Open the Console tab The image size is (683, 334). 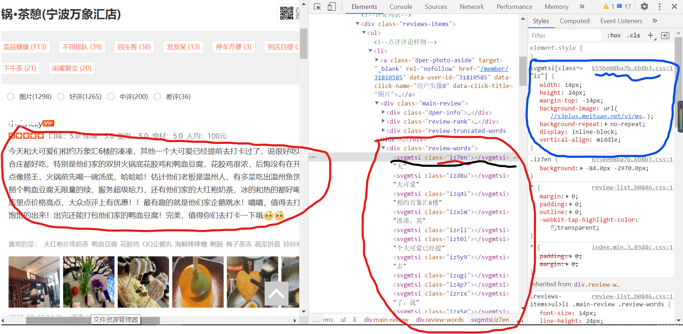(401, 6)
